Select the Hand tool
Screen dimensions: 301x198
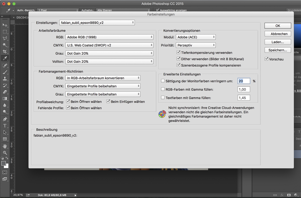(5, 146)
